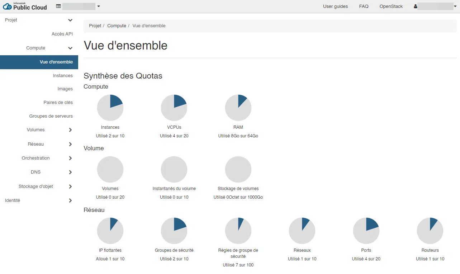Click 'Utilisé 7 sur 100' text
The width and height of the screenshot is (460, 274).
[x=238, y=265]
